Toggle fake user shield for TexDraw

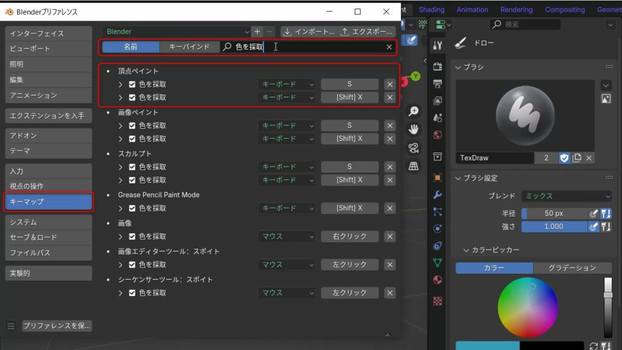564,158
